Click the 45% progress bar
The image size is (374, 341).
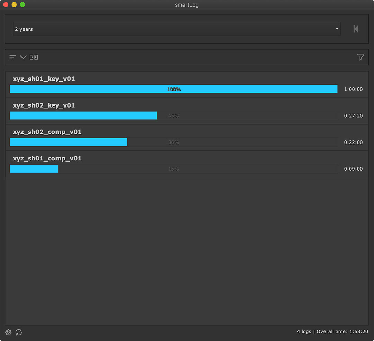173,116
